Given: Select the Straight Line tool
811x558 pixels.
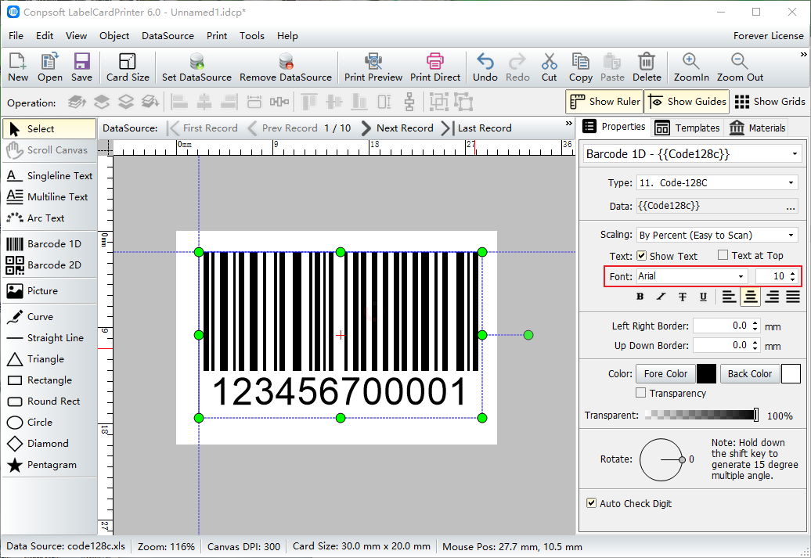Looking at the screenshot, I should pyautogui.click(x=49, y=338).
